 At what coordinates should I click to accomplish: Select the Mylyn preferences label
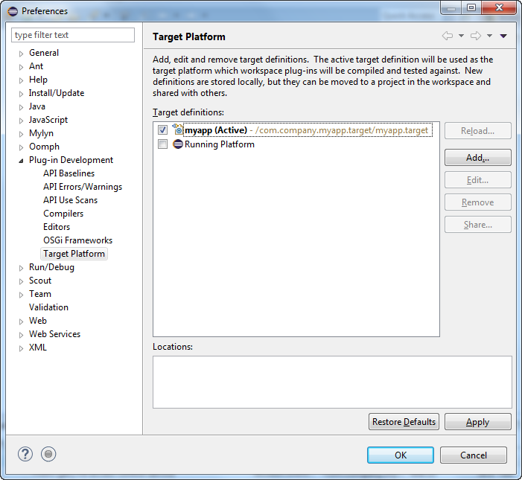coord(41,133)
